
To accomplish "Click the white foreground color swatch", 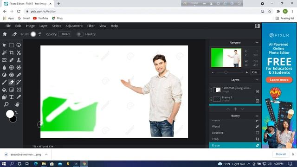I will 9,114.
